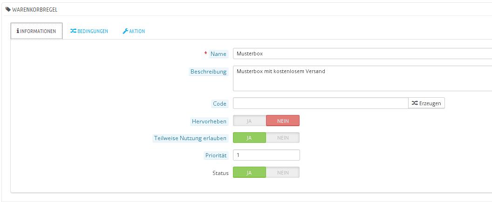Select NEIN for Hervorheben
492x202 pixels.
(283, 121)
